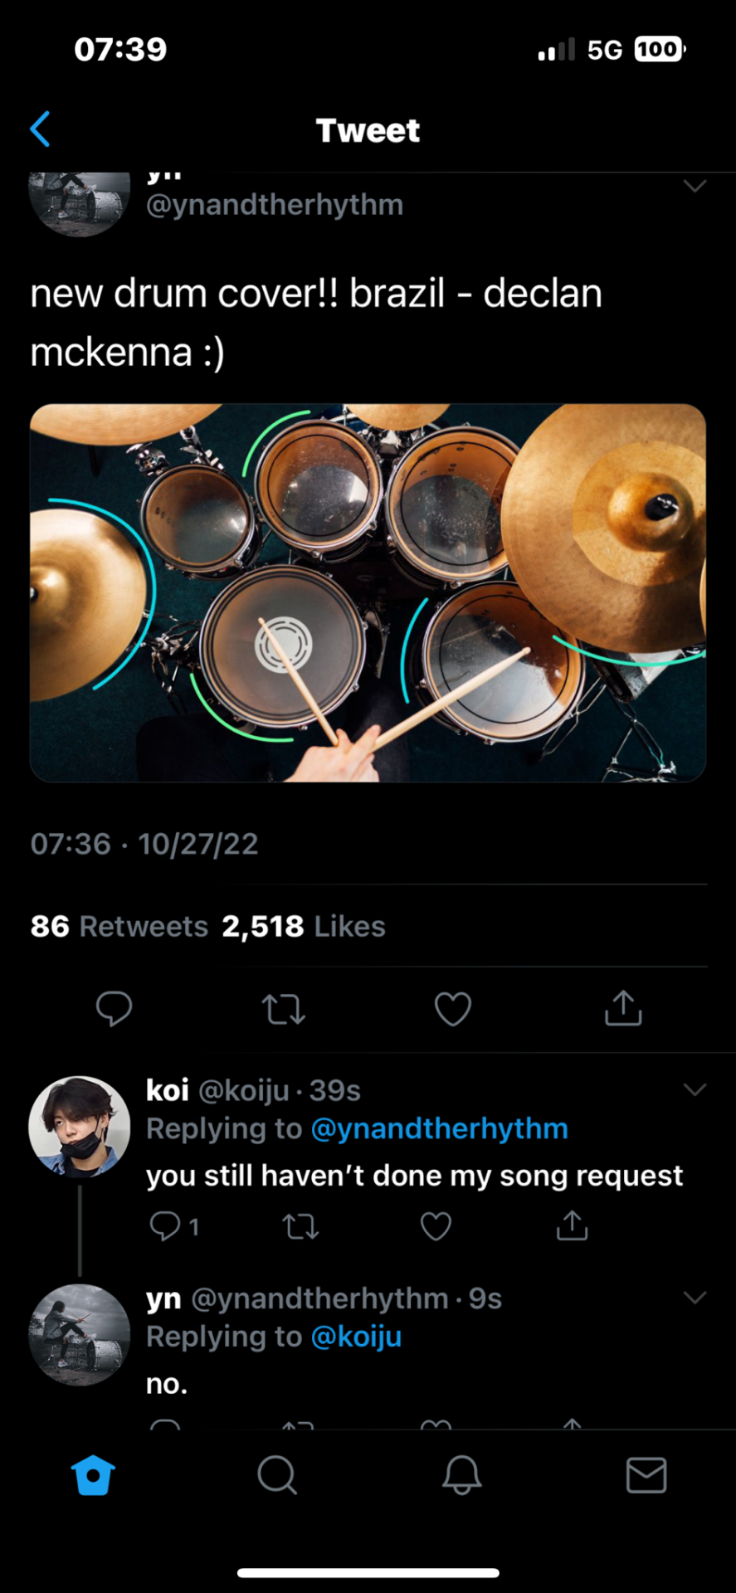Reply to the main drum cover tweet
Viewport: 736px width, 1593px height.
(x=114, y=1008)
